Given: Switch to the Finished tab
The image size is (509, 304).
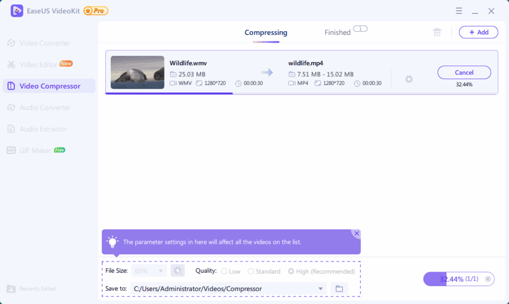Looking at the screenshot, I should click(338, 32).
